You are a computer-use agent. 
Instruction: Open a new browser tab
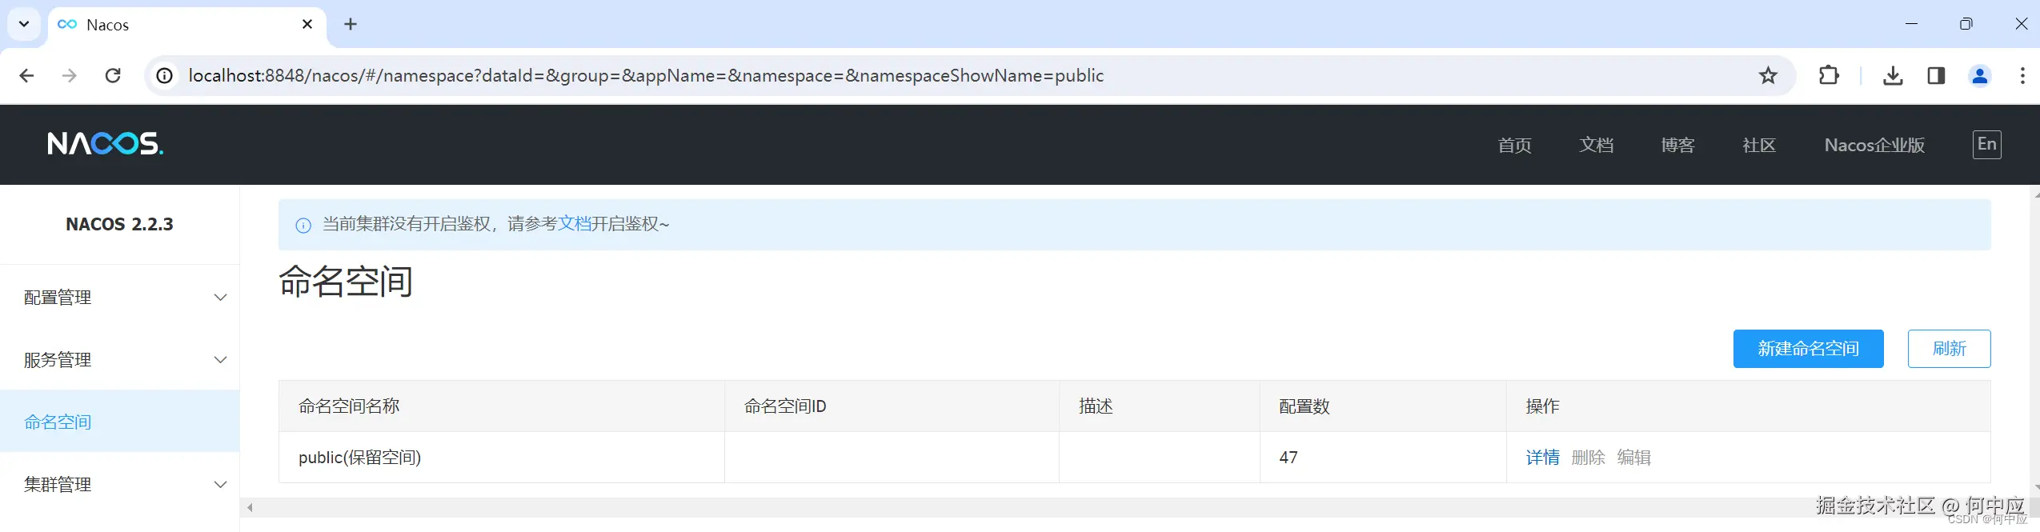(351, 24)
